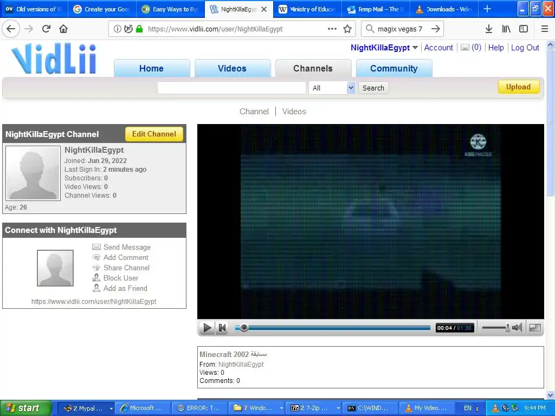
Task: Open the Channel sub-navigation link
Action: pyautogui.click(x=254, y=112)
